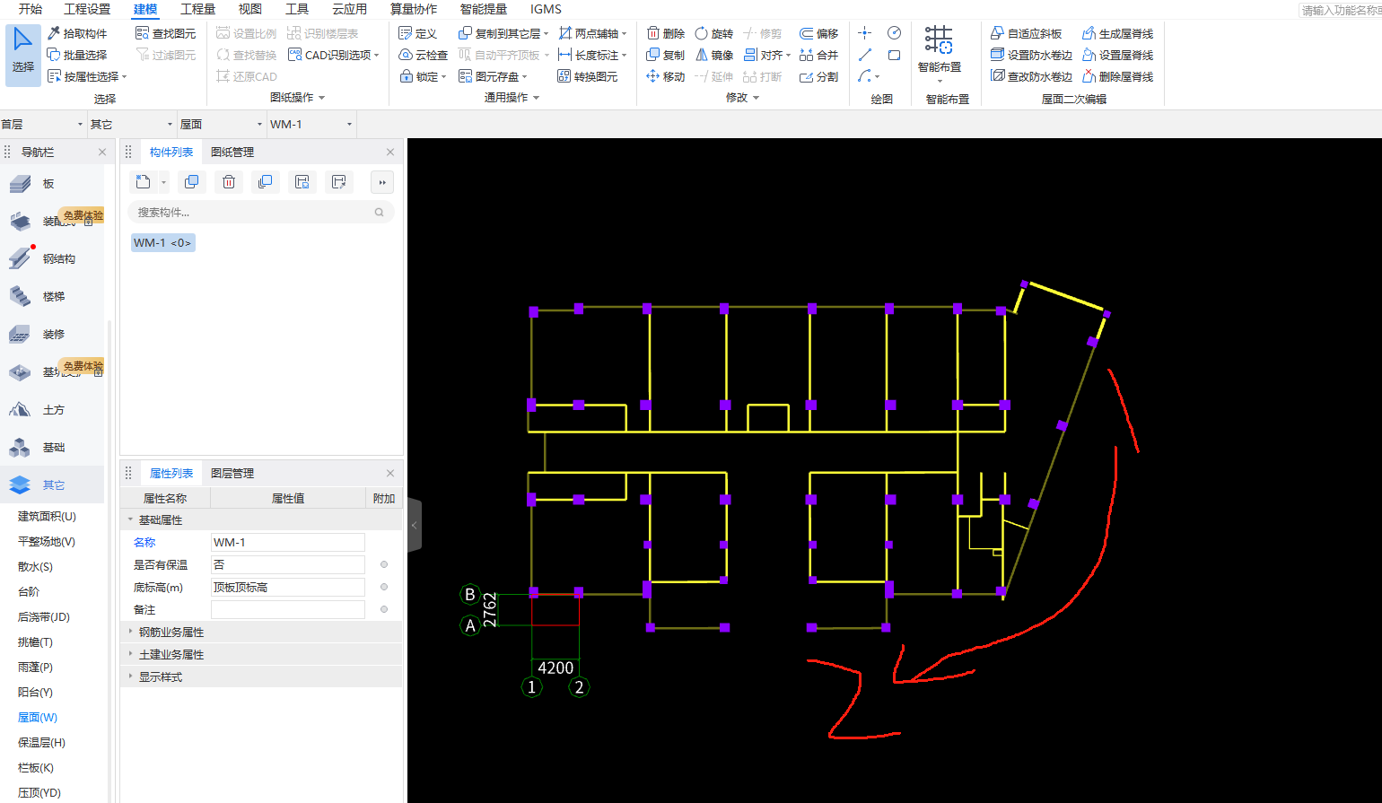Run 云检查 cloud check
Viewport: 1382px width, 803px height.
pos(424,55)
